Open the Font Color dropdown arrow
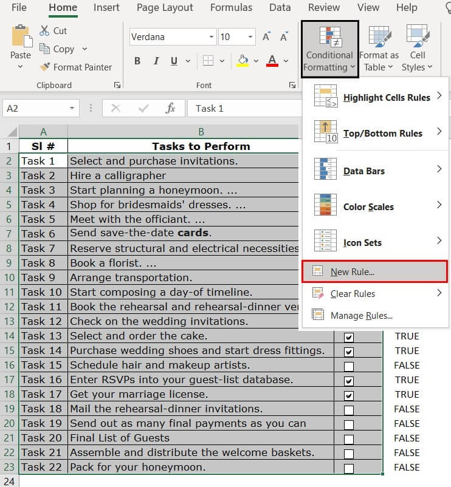Screen dimensions: 451x487 [286, 61]
